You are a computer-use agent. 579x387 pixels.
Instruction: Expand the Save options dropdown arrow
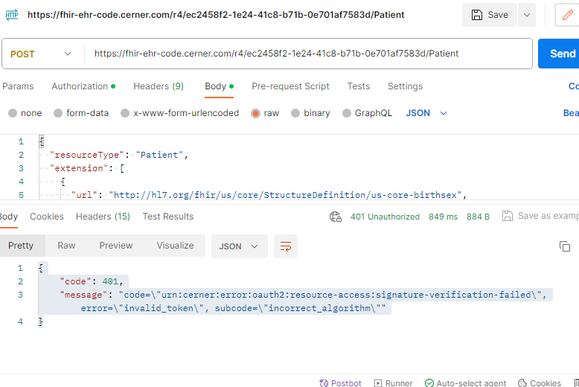coord(526,15)
